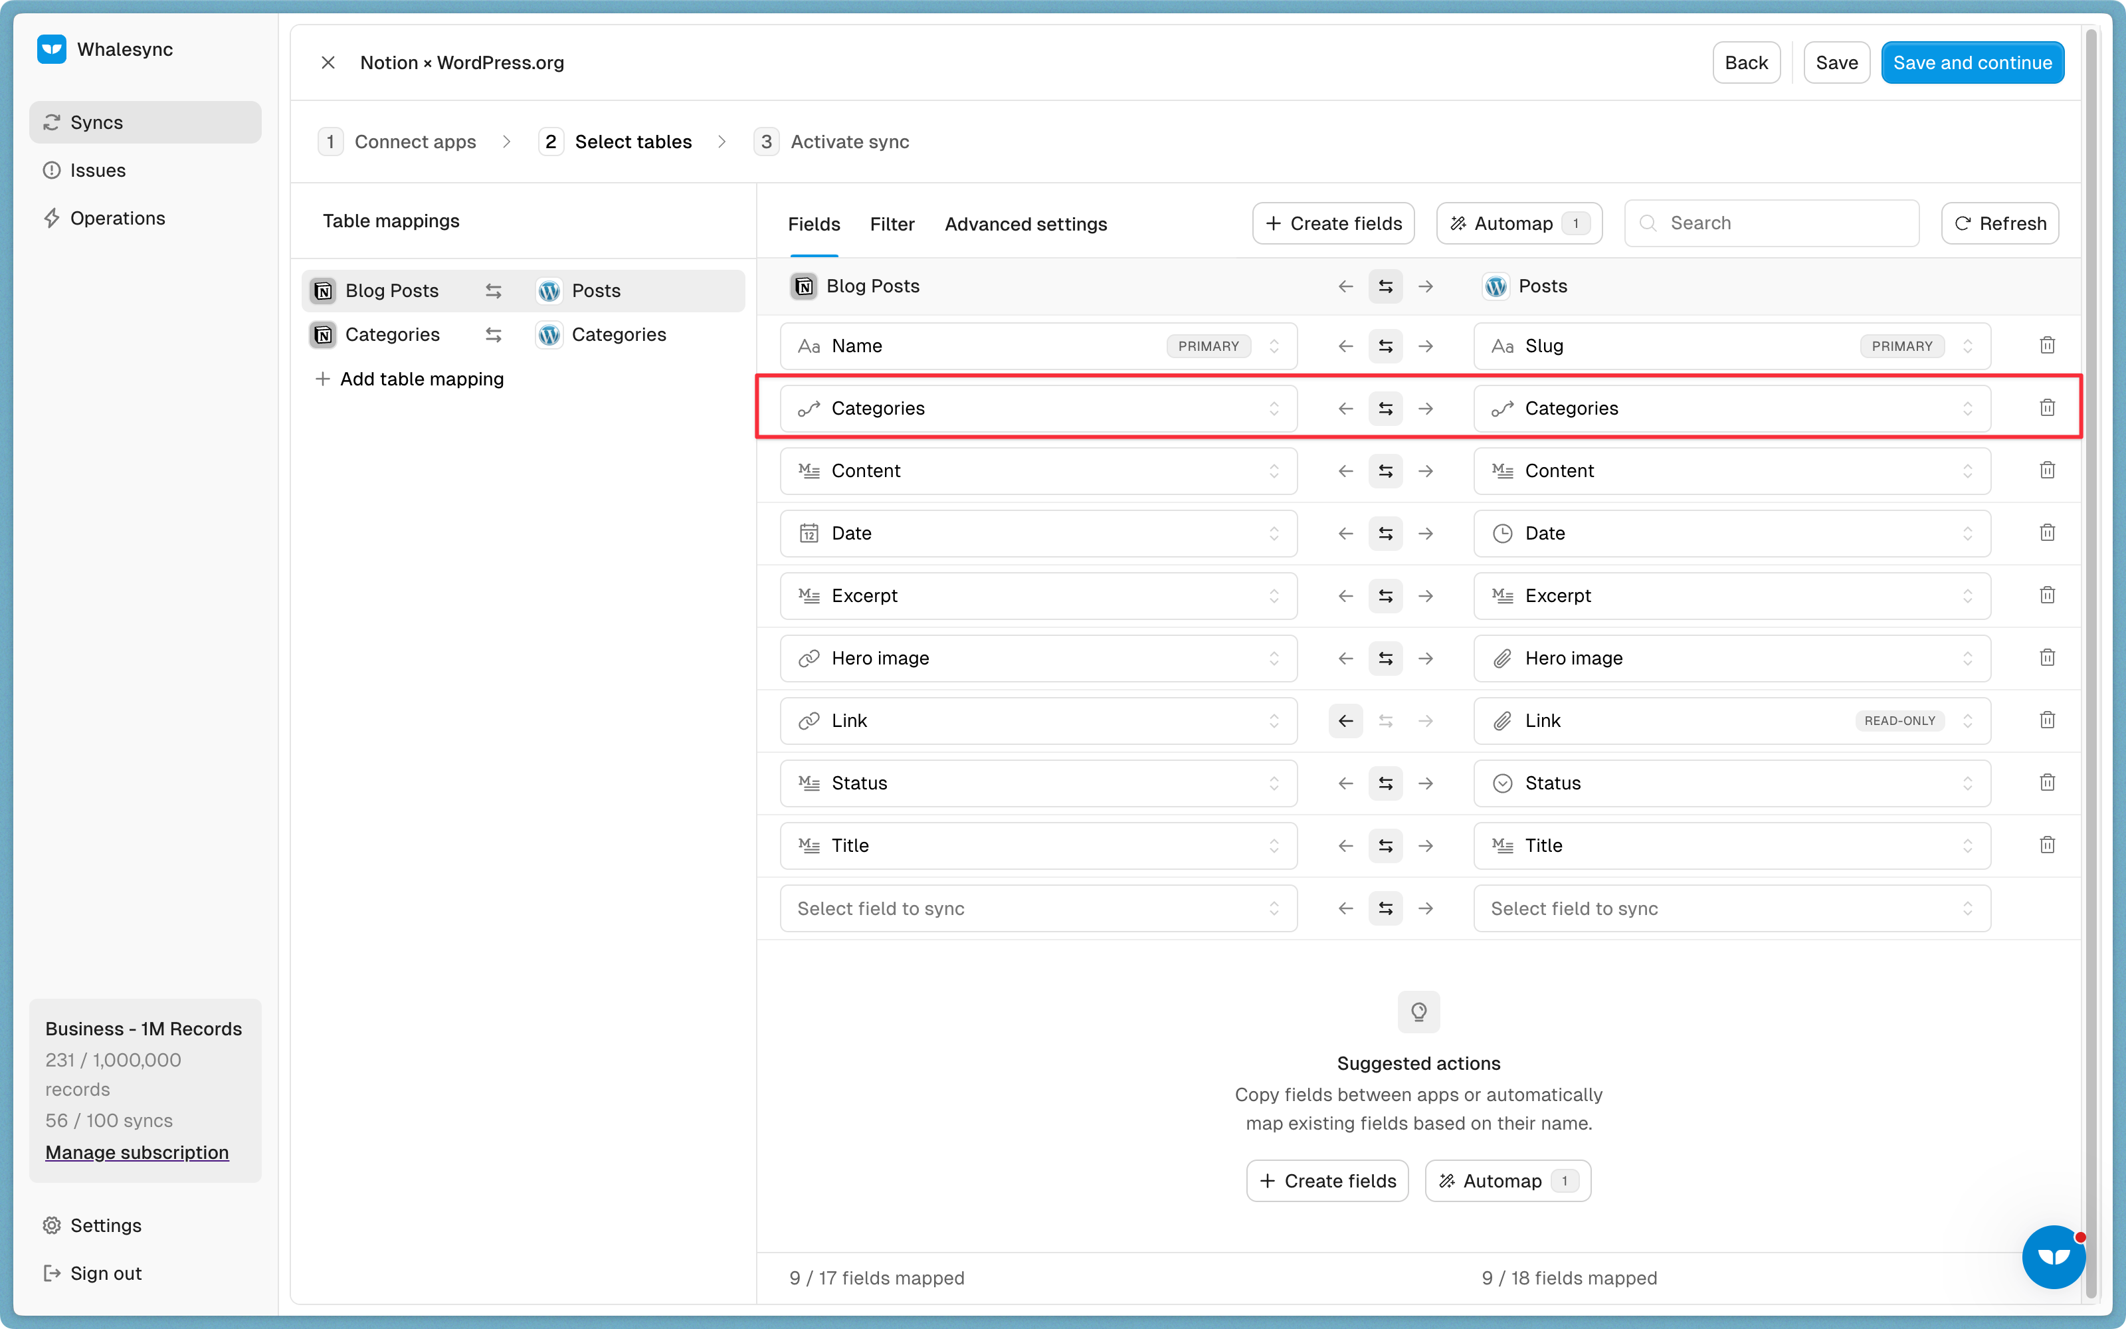Click the Save and continue button
The image size is (2126, 1329).
point(1971,62)
